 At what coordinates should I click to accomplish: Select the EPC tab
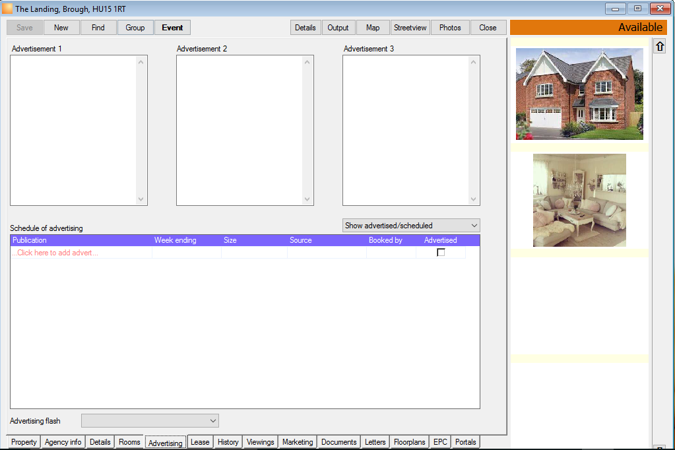(440, 442)
